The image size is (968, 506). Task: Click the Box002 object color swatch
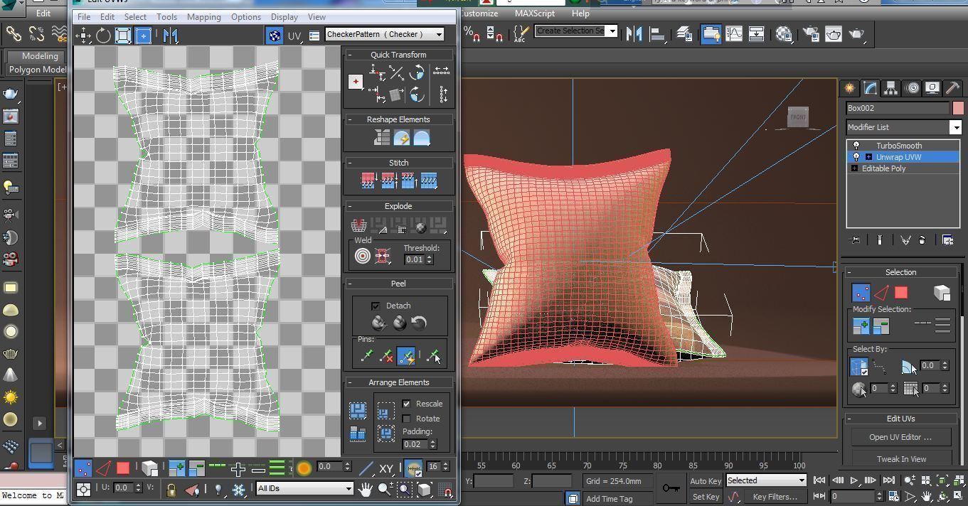[x=958, y=108]
